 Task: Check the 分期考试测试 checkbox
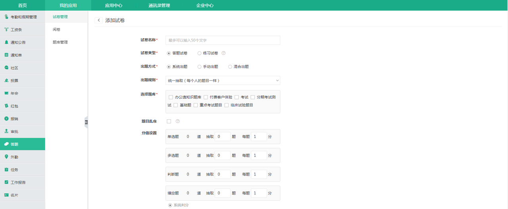(252, 97)
